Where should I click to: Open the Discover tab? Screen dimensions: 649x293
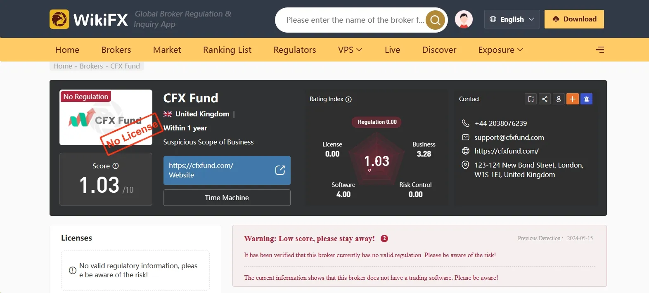pos(439,50)
